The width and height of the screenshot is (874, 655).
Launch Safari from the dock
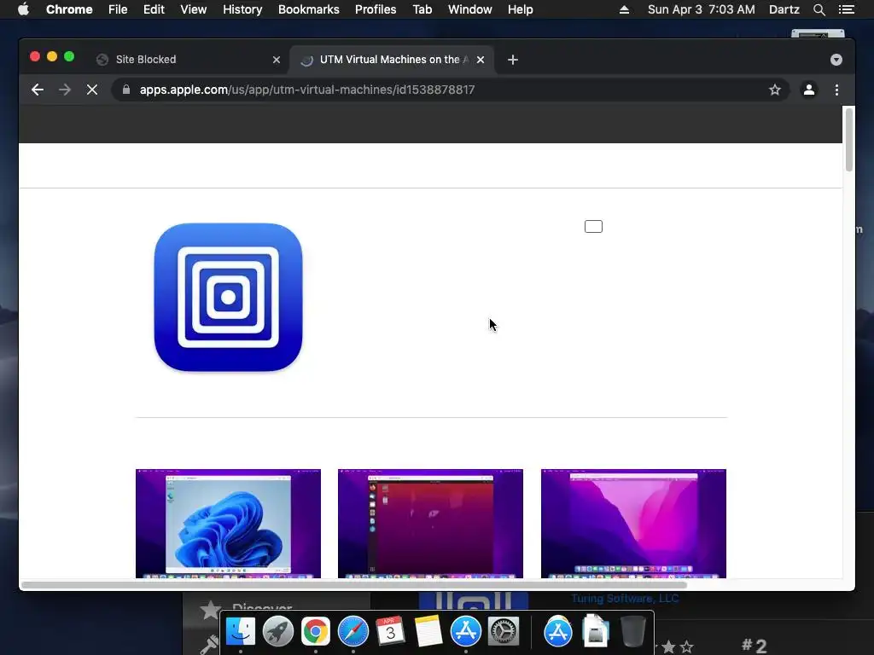point(353,632)
